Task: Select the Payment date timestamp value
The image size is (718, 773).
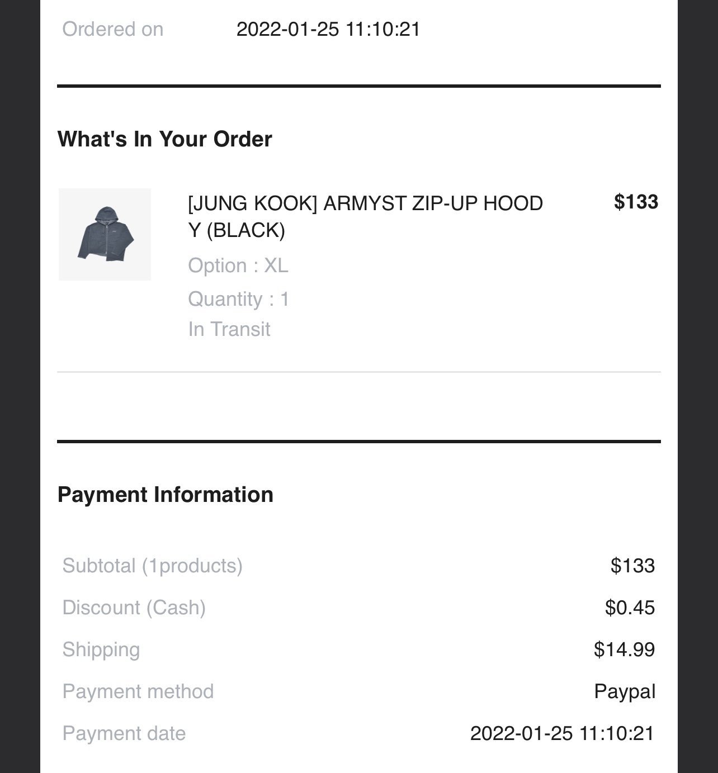Action: pyautogui.click(x=562, y=733)
